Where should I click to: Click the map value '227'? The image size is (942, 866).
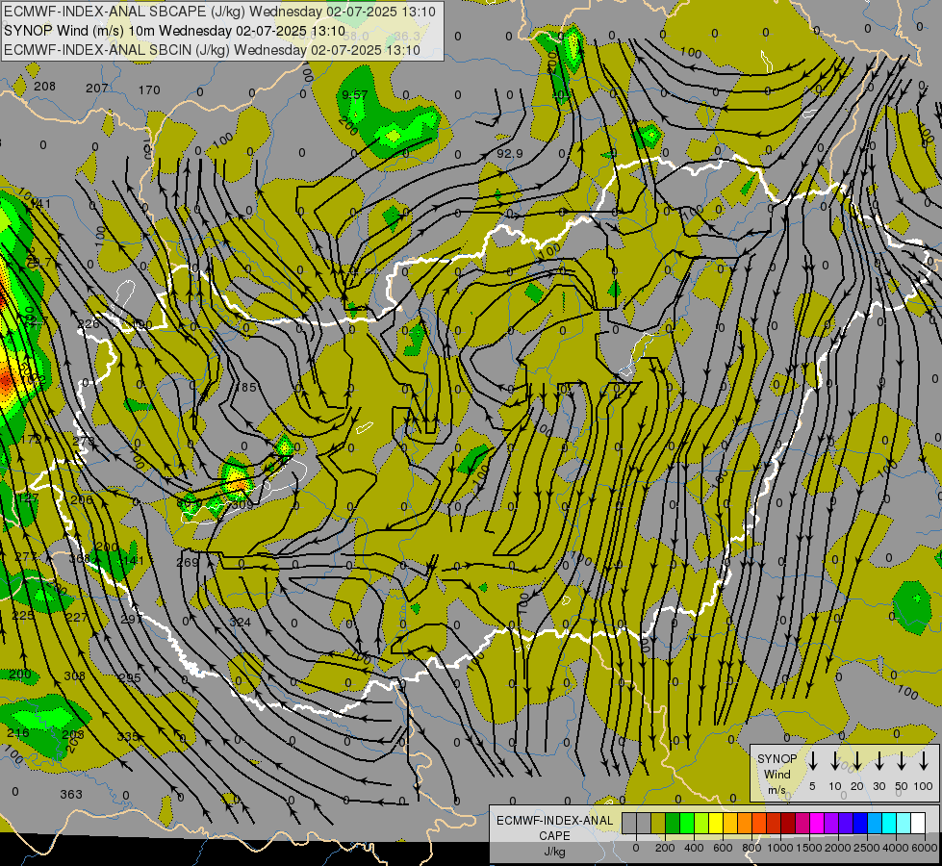pyautogui.click(x=76, y=617)
